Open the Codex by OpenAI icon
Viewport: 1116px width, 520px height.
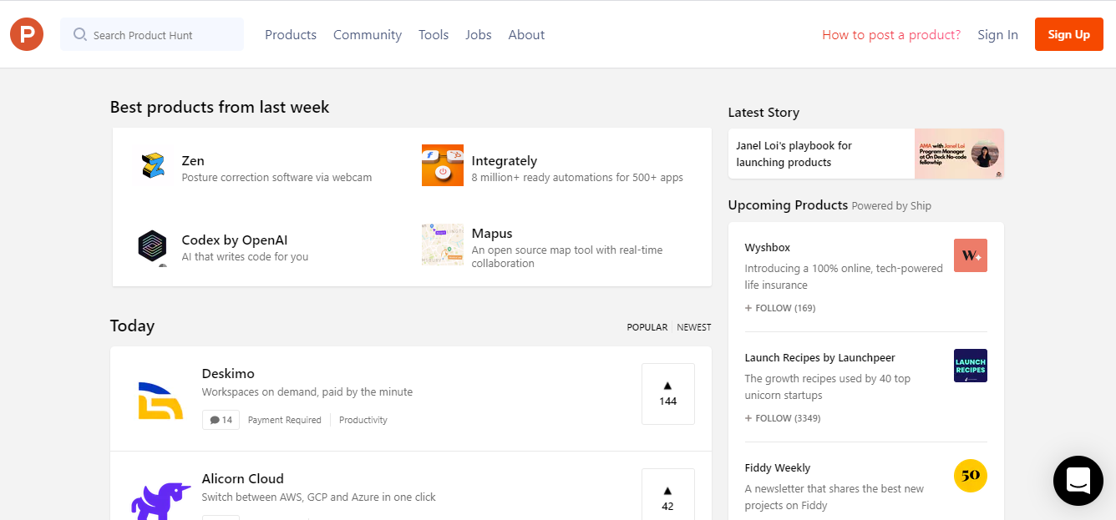(153, 246)
